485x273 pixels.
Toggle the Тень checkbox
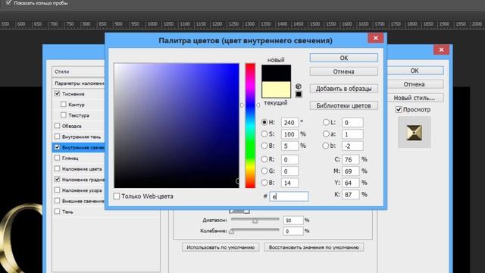click(58, 212)
